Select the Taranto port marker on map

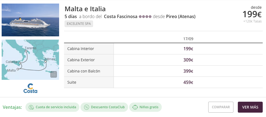26,51
